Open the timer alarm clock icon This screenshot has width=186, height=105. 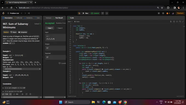(x=103, y=13)
